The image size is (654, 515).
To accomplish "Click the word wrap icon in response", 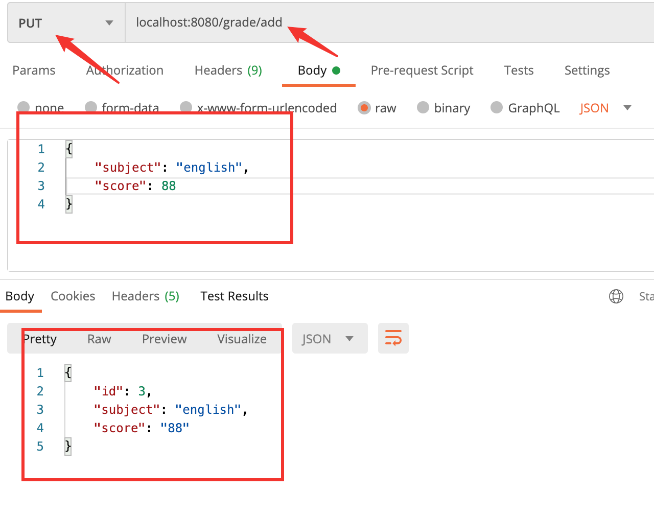I will pyautogui.click(x=393, y=338).
